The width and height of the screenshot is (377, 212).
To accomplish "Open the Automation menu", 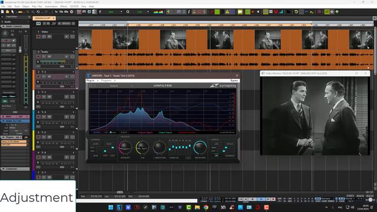I will tap(51, 6).
